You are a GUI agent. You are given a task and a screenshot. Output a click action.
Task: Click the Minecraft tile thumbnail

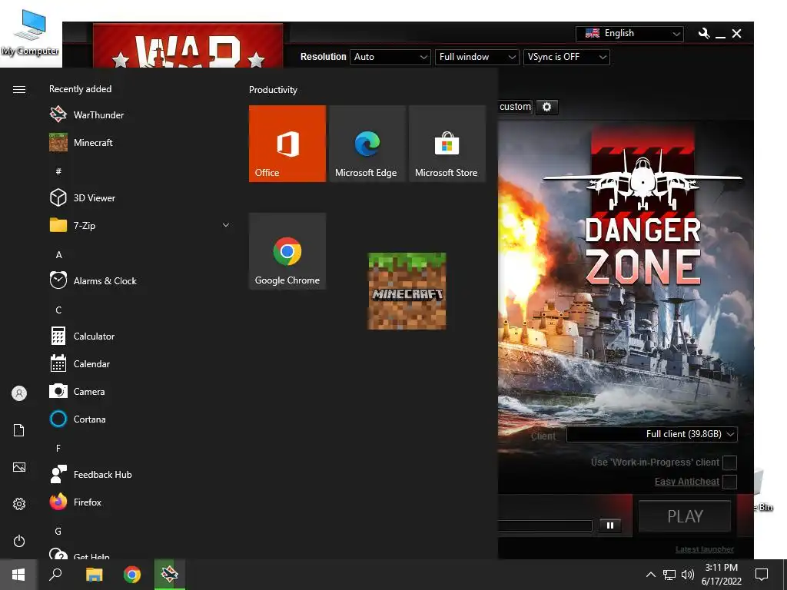tap(407, 291)
